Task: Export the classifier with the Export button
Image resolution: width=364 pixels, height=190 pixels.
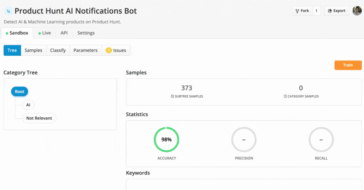Action: click(336, 11)
